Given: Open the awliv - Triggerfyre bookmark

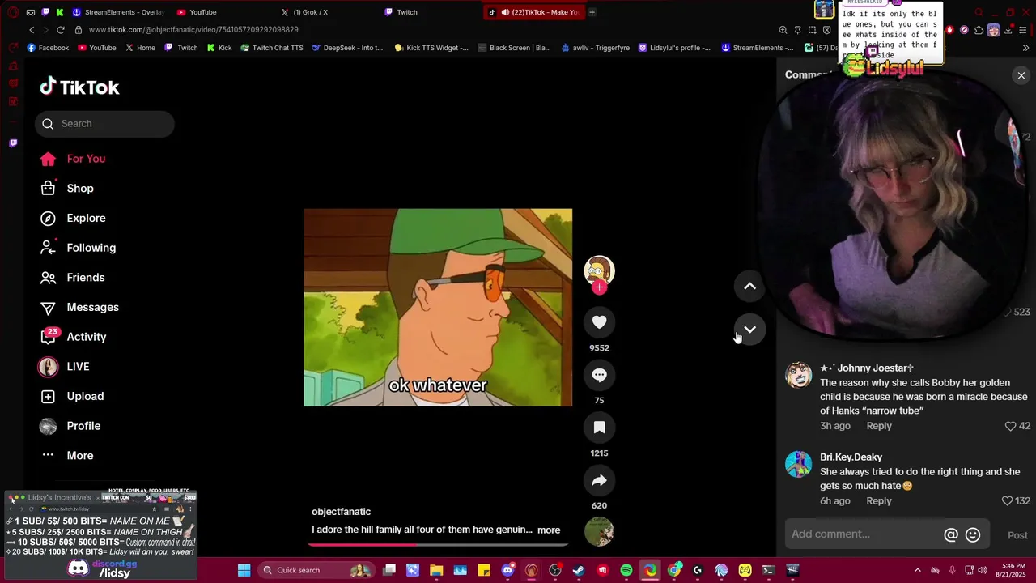Looking at the screenshot, I should [x=595, y=48].
